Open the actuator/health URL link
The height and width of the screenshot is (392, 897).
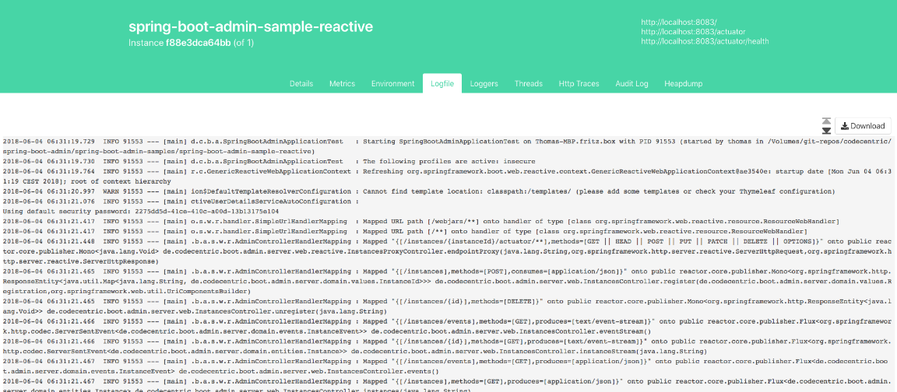[x=705, y=41]
